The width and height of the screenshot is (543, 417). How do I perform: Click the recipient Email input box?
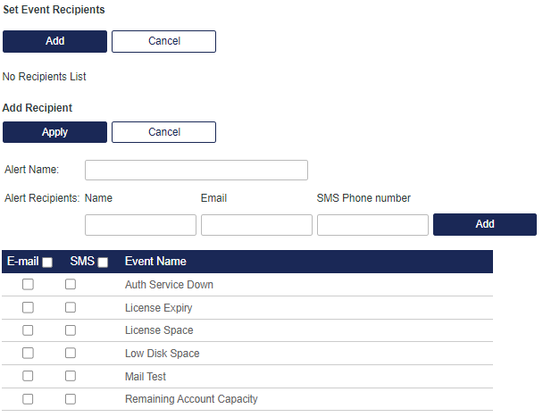[256, 225]
